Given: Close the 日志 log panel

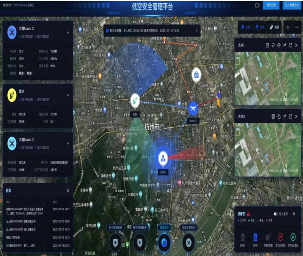Looking at the screenshot, I should pos(68,191).
